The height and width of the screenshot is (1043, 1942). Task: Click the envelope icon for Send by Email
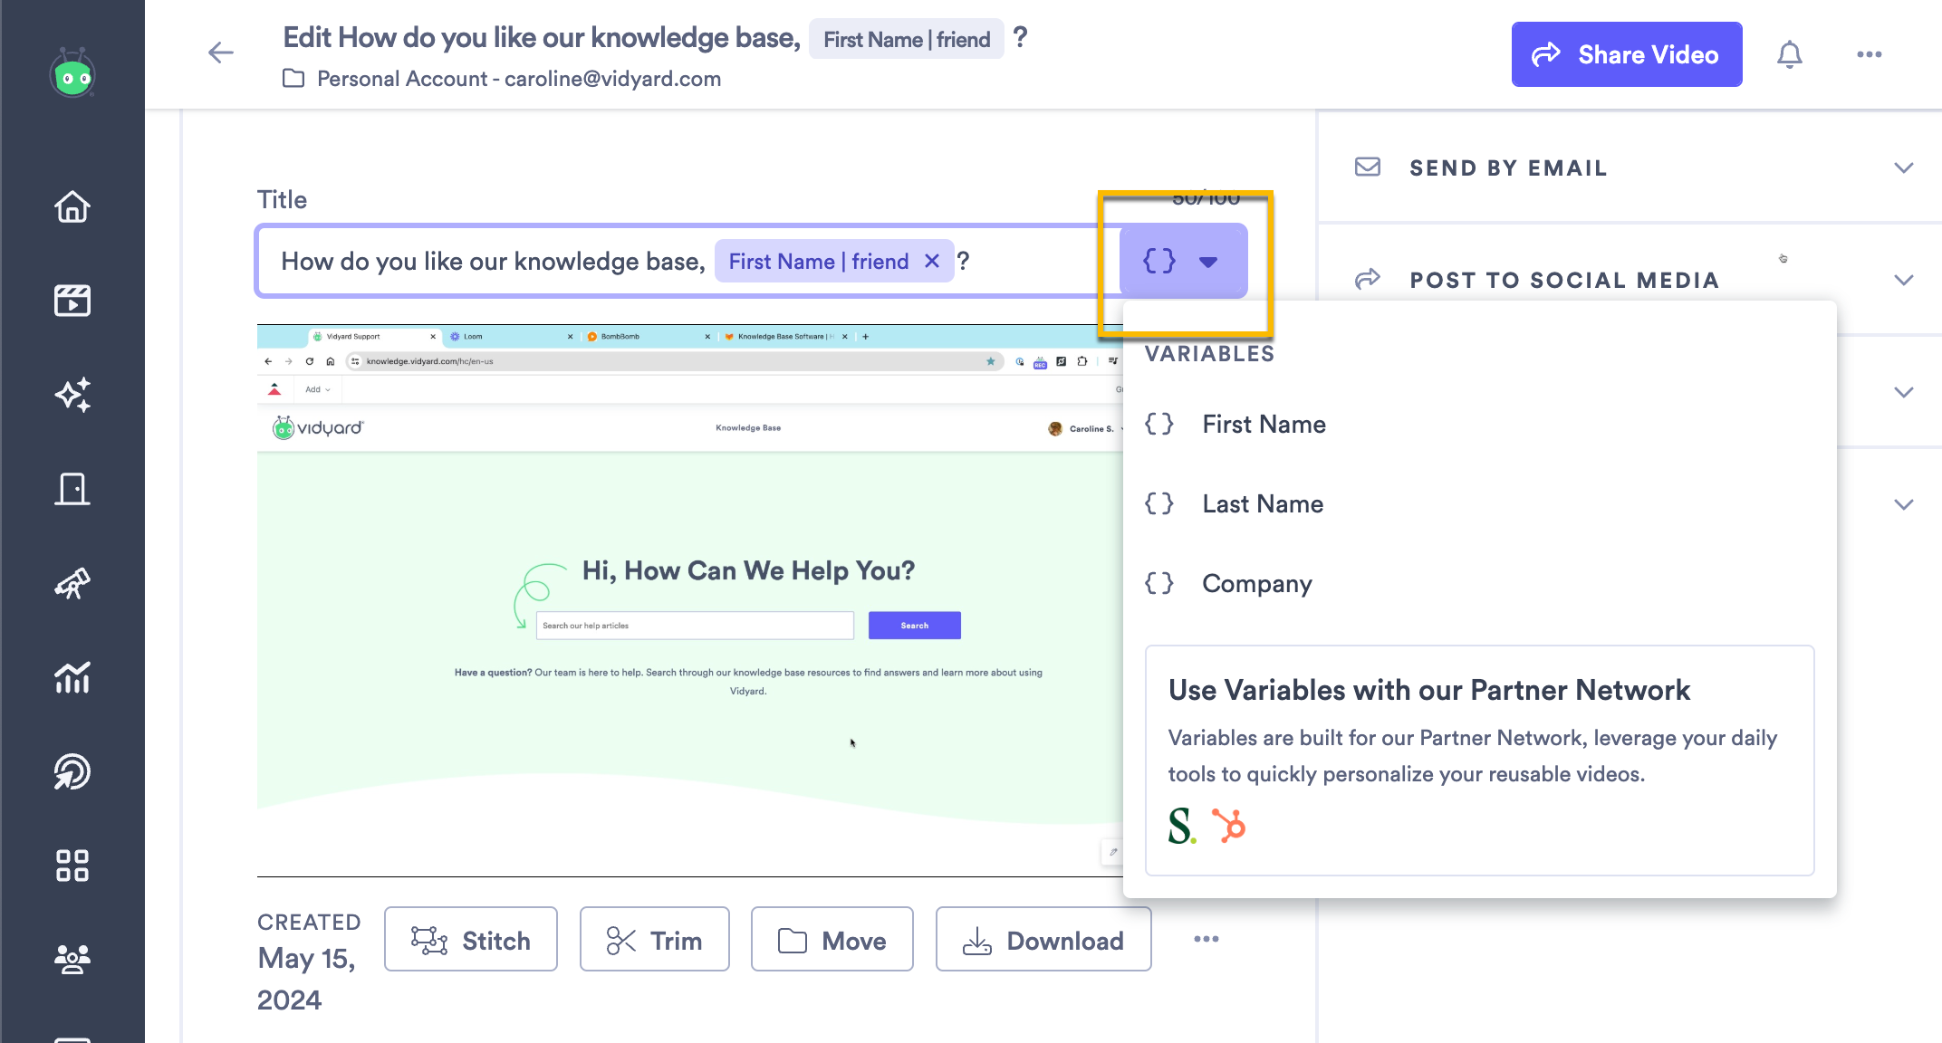click(1368, 167)
